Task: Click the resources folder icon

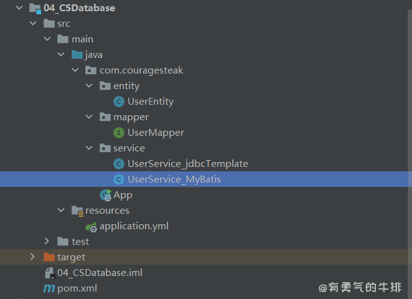Action: [77, 211]
